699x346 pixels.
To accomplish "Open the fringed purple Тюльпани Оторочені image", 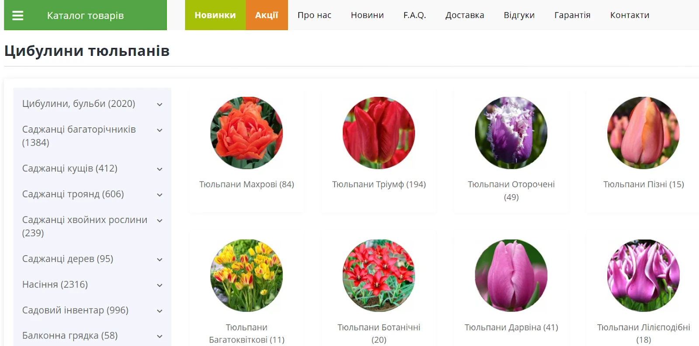I will click(511, 133).
